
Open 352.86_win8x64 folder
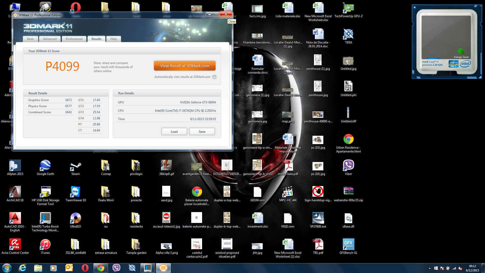(76, 246)
